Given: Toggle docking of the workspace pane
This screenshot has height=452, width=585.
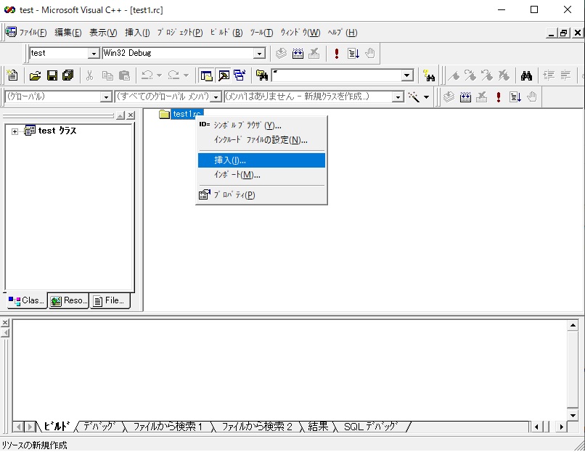Looking at the screenshot, I should point(120,115).
